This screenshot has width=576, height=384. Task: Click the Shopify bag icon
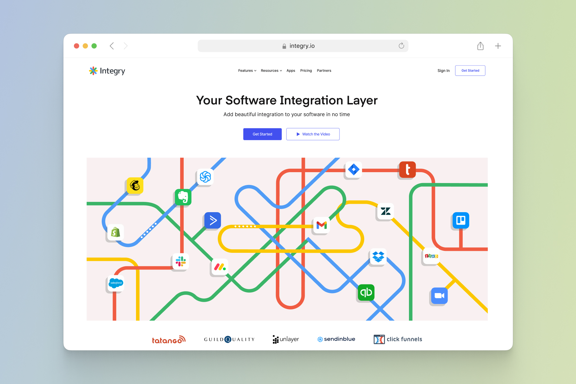click(x=116, y=232)
